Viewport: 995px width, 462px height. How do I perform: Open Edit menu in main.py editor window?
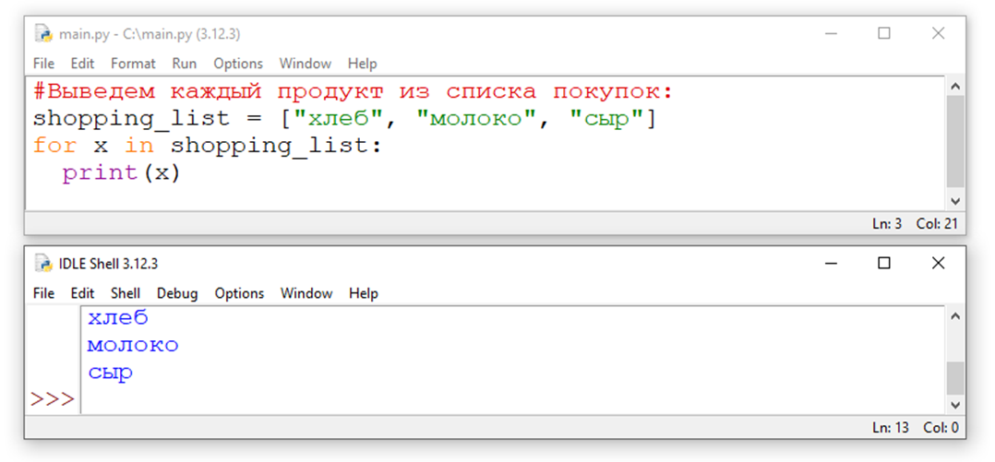[82, 64]
